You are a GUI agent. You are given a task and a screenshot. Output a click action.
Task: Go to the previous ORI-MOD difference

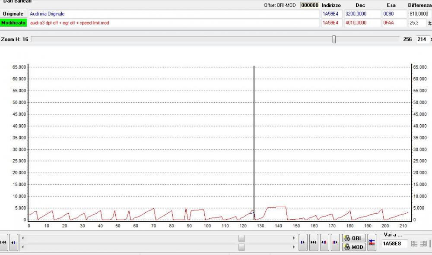(324, 242)
